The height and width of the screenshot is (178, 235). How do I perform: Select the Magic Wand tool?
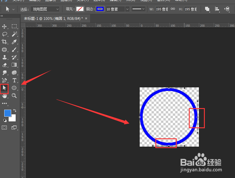coord(14,34)
